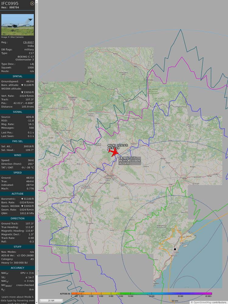The image size is (228, 304).
Task: Click the WIND section header
Action: (17, 155)
